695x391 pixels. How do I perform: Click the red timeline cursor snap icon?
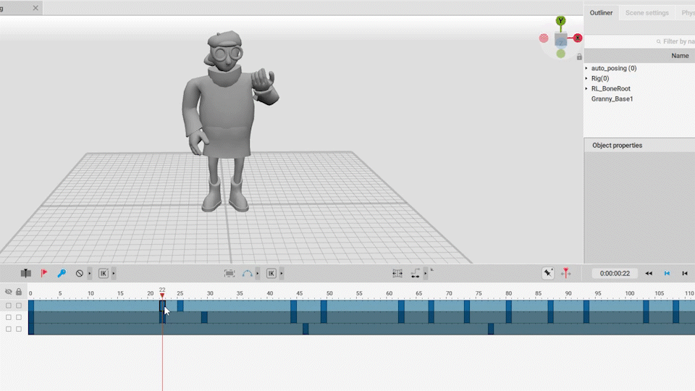coord(565,274)
